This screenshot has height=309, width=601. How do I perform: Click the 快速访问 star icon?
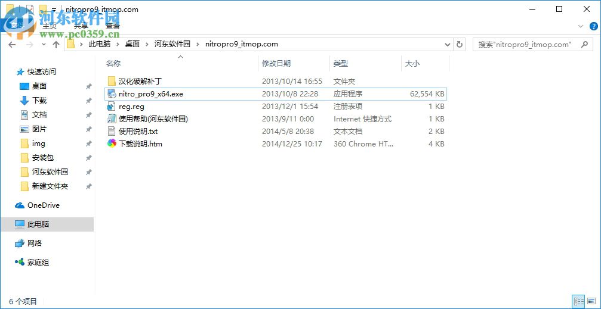tap(20, 72)
